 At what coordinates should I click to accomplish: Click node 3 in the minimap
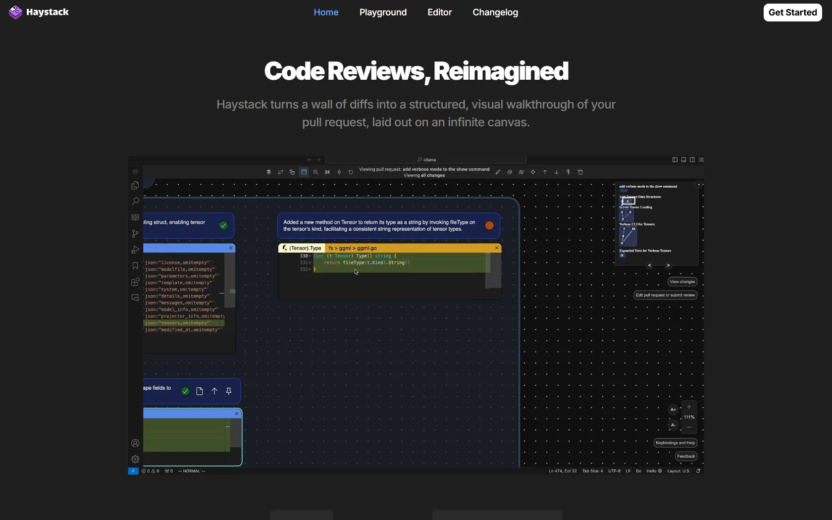628,201
